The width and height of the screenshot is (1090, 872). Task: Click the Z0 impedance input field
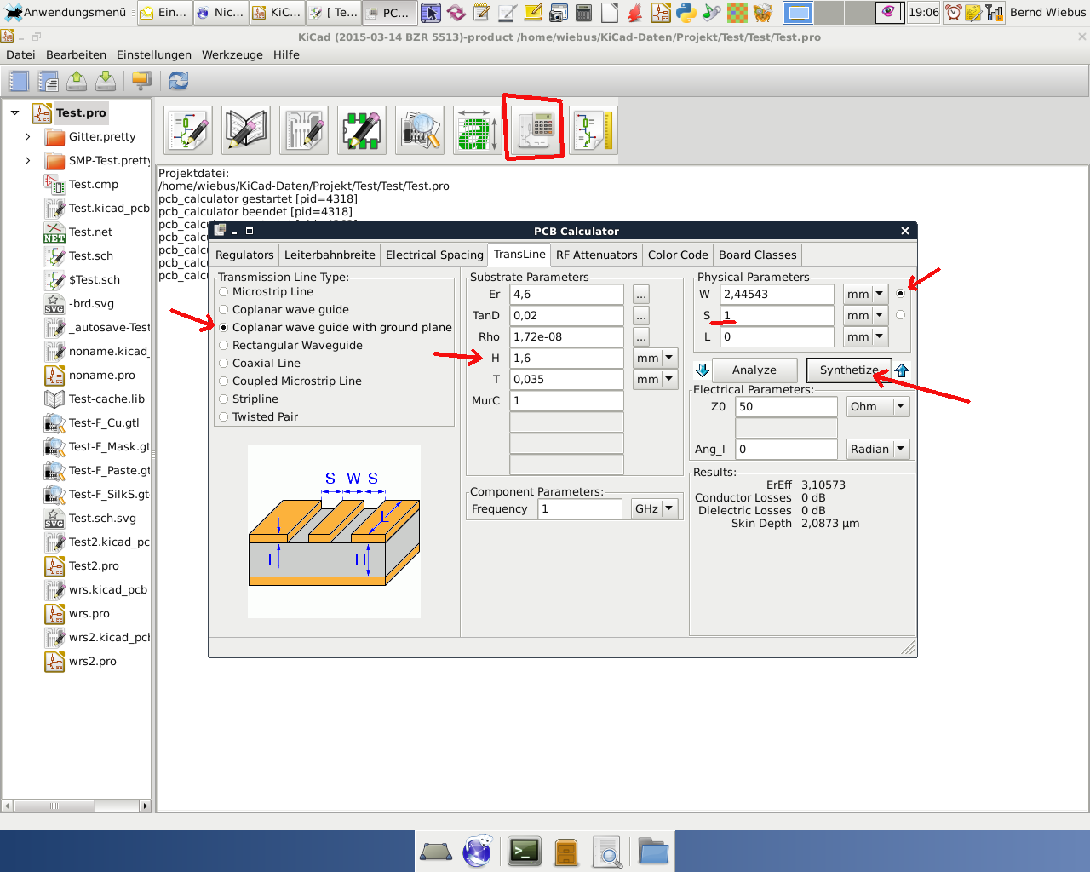787,406
